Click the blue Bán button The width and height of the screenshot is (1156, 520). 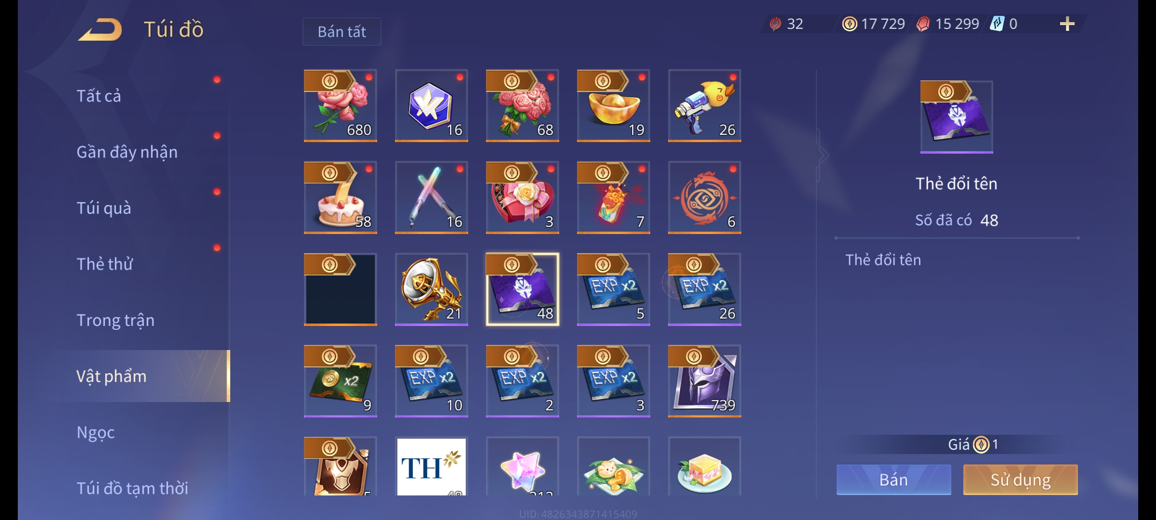tap(893, 480)
